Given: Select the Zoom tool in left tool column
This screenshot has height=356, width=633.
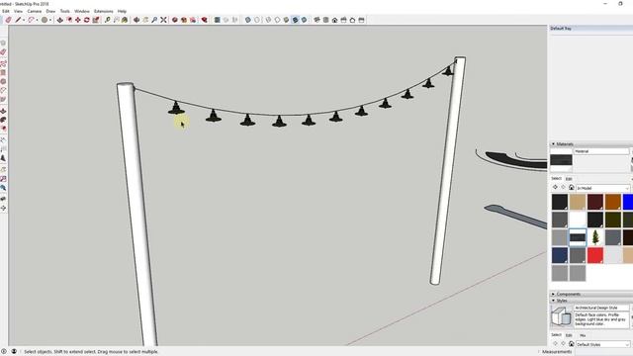Looking at the screenshot, I should point(3,188).
